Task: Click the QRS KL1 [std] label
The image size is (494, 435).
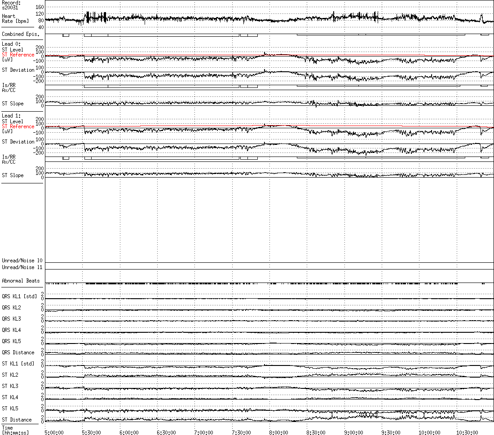Action: click(x=19, y=296)
